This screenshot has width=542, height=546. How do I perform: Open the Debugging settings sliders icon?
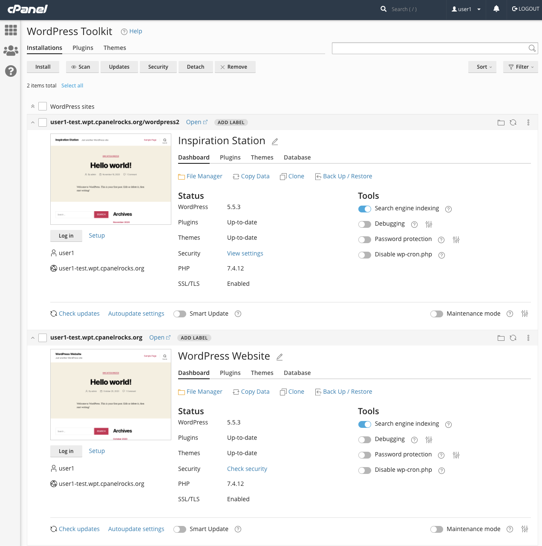point(429,224)
